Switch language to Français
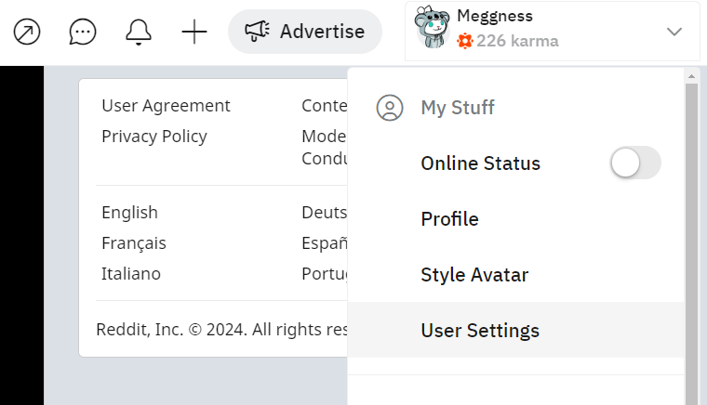Viewport: 707px width, 405px height. pyautogui.click(x=134, y=243)
